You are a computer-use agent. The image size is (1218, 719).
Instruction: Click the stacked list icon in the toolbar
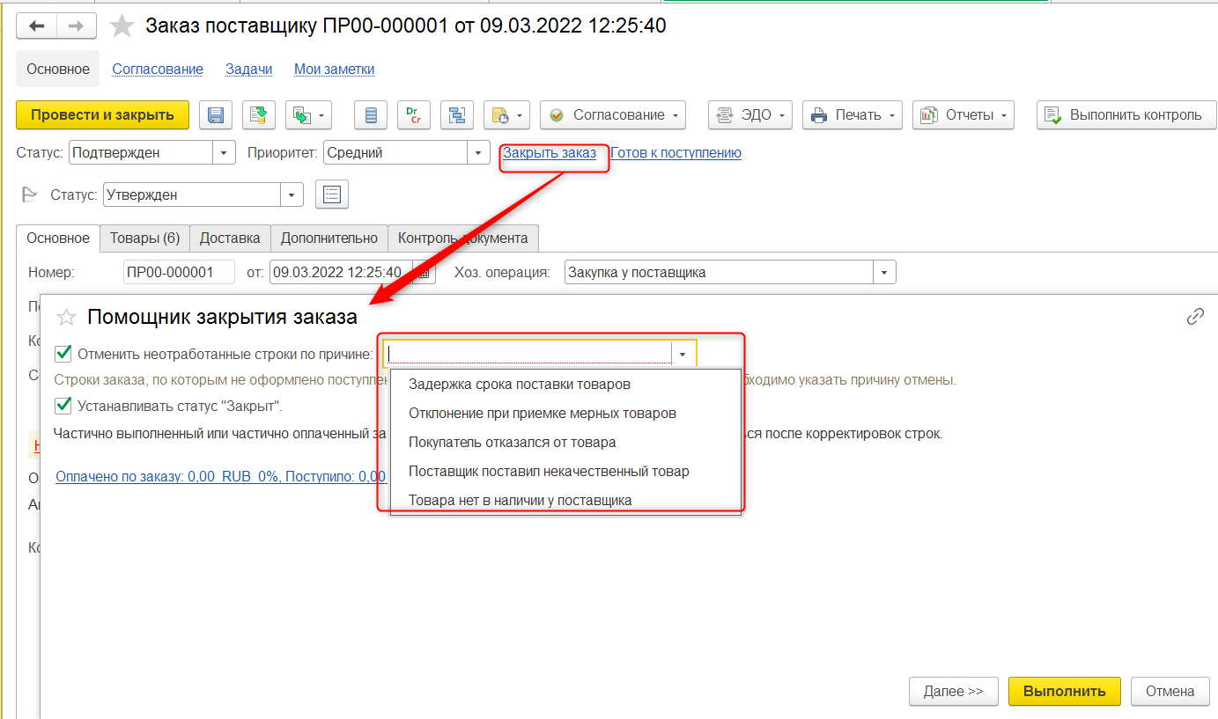(371, 115)
